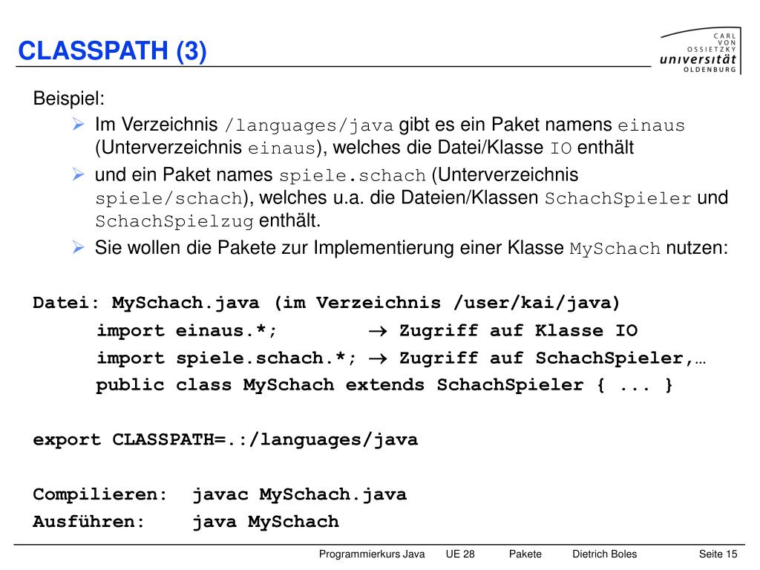Click the 'Ausführen:' label
Screen dimensions: 760x570
pos(89,522)
